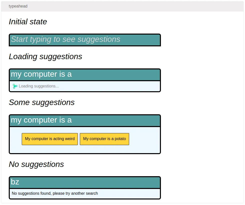The height and width of the screenshot is (205, 245).
Task: Click empty space left of 'acting weird' button
Action: click(x=16, y=139)
